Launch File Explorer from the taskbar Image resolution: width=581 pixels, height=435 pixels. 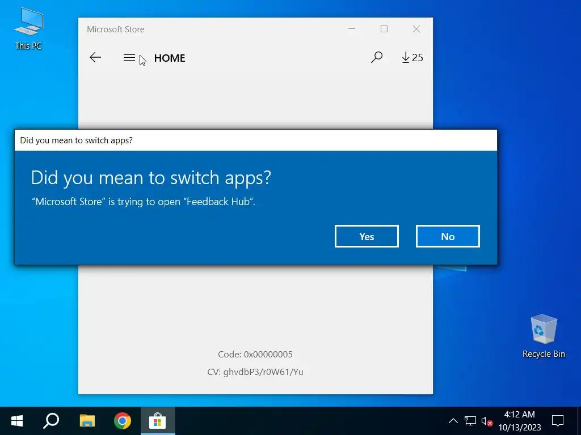87,421
